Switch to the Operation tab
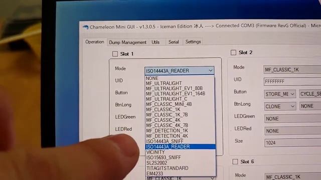Viewport: 321px width, 180px height. click(x=95, y=42)
